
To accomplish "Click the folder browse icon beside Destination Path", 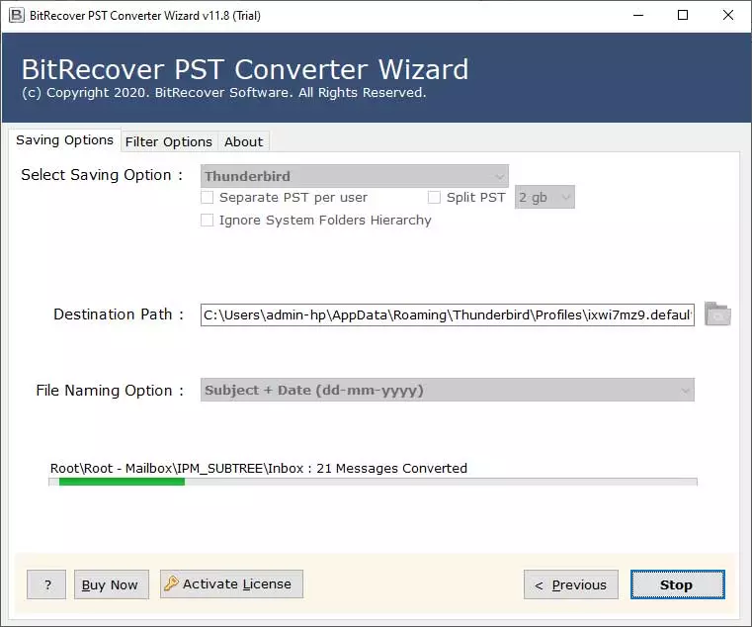I will (717, 313).
